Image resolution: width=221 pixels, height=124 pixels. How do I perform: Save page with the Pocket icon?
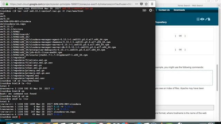point(141,4)
